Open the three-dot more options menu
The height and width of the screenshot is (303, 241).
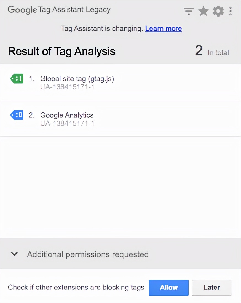click(230, 11)
